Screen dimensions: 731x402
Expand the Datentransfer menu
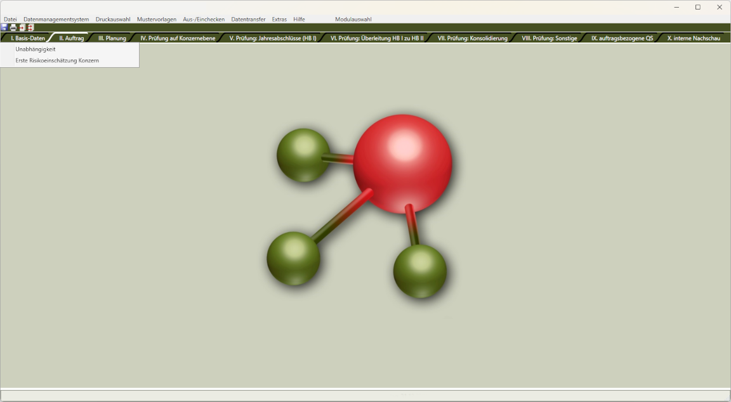(x=248, y=20)
